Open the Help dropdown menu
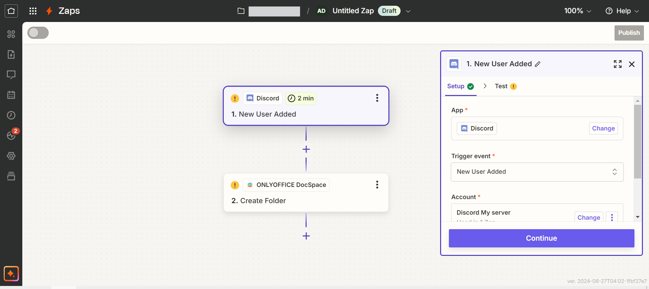The width and height of the screenshot is (649, 289). pyautogui.click(x=622, y=11)
